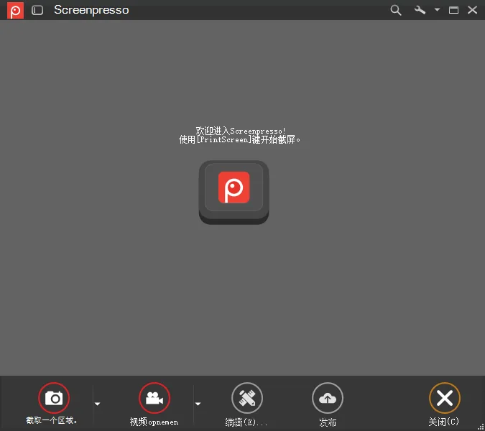Click the PrintScreen hint text line
The width and height of the screenshot is (485, 431).
tap(239, 140)
